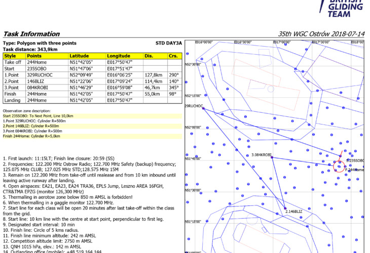Click the highlighted Start 235SOBO observation zone line

point(36,116)
